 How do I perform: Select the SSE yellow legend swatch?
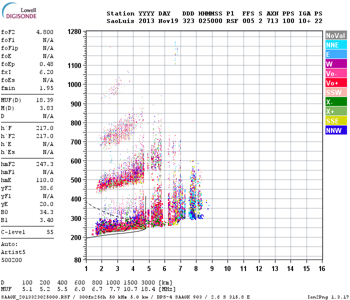[336, 121]
